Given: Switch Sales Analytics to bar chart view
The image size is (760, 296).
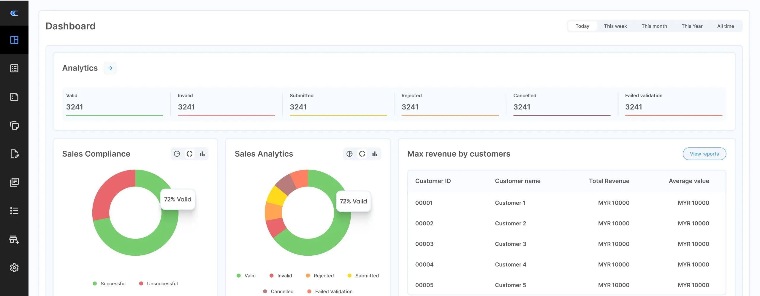Looking at the screenshot, I should [375, 154].
